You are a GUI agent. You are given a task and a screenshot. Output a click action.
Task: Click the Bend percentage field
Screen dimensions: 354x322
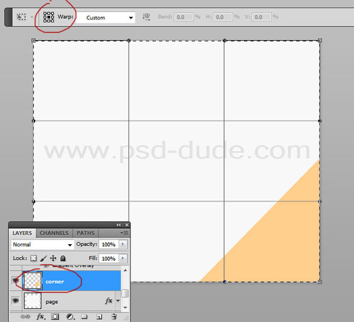click(183, 17)
